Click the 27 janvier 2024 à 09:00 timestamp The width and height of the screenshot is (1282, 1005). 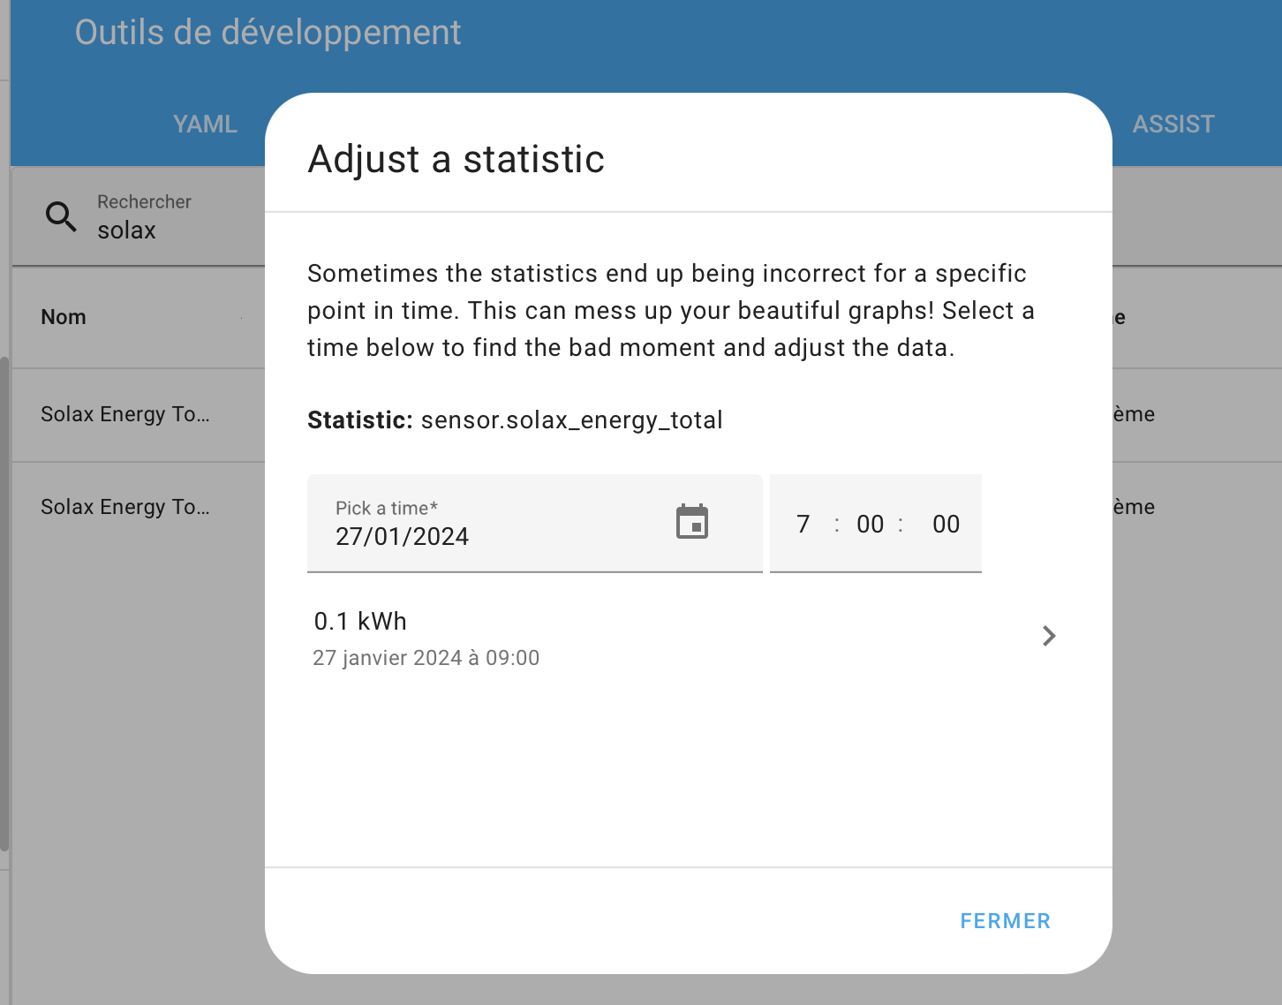pyautogui.click(x=426, y=658)
